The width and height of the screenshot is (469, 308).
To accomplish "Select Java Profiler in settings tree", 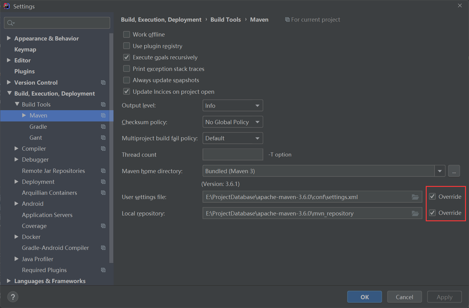I will [37, 259].
